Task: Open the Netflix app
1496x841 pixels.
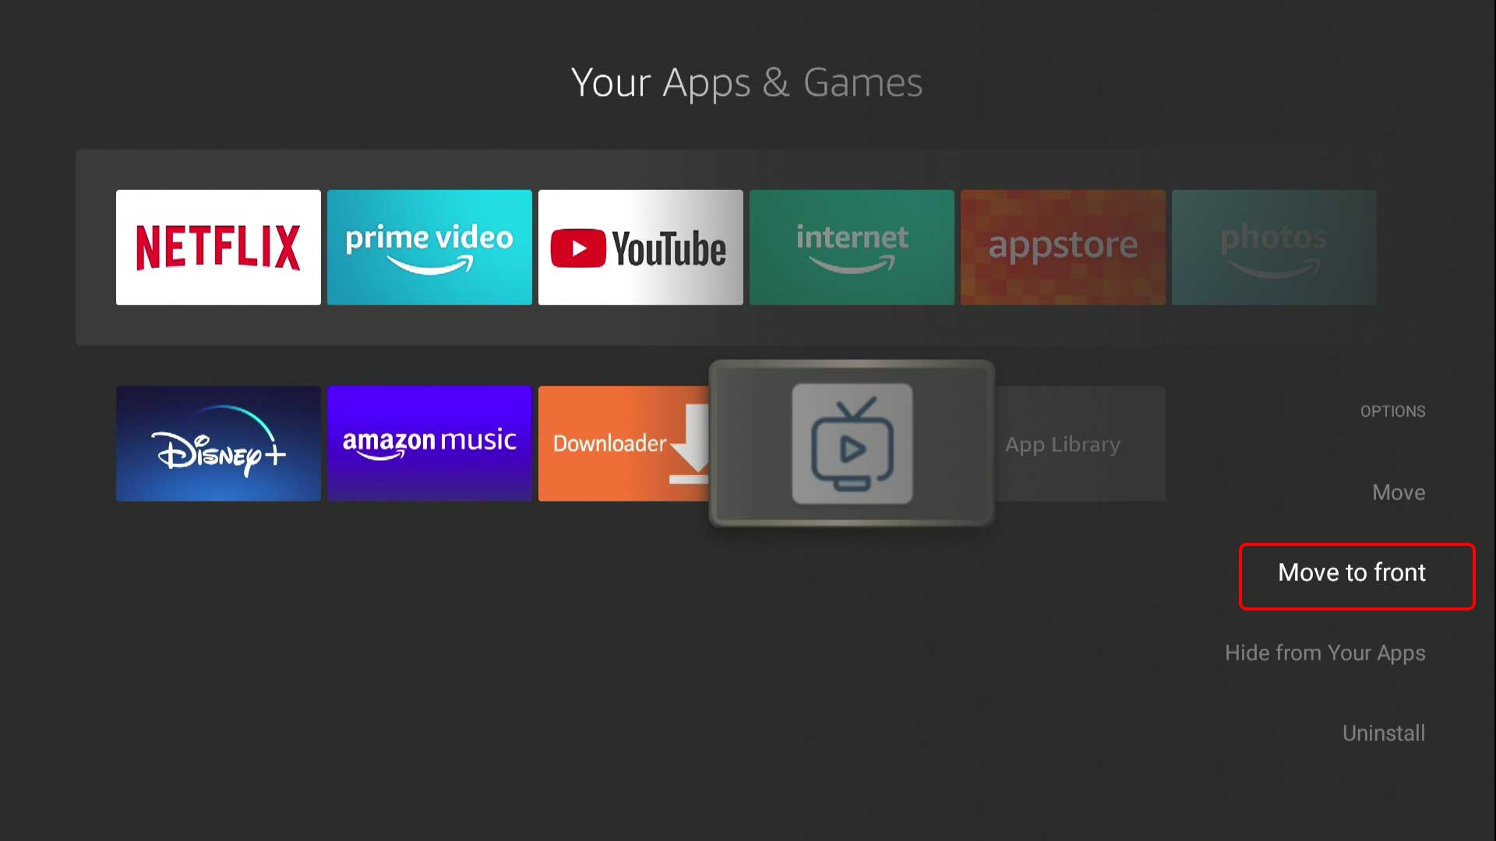Action: (x=218, y=246)
